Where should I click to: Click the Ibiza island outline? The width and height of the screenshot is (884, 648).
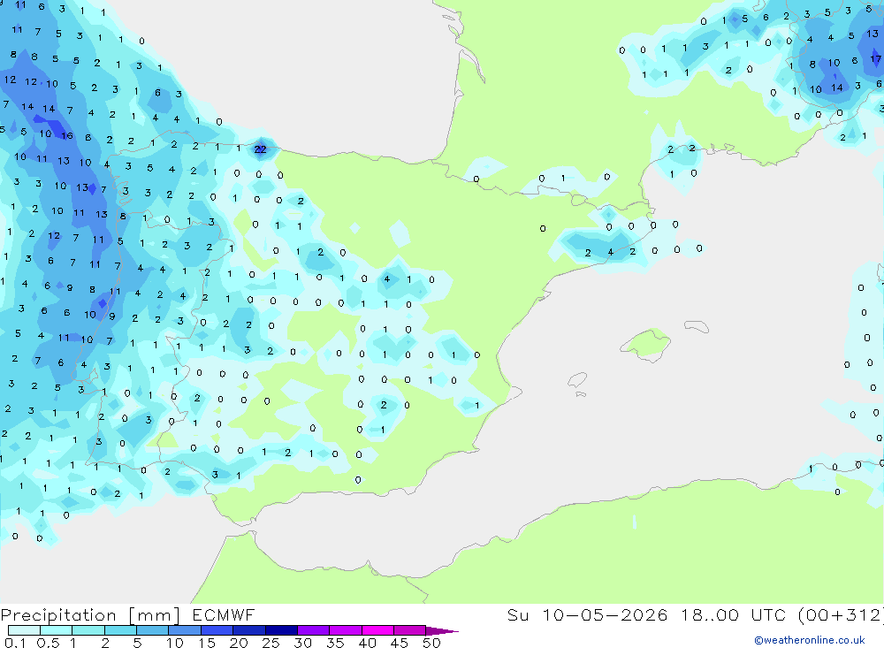coord(577,379)
